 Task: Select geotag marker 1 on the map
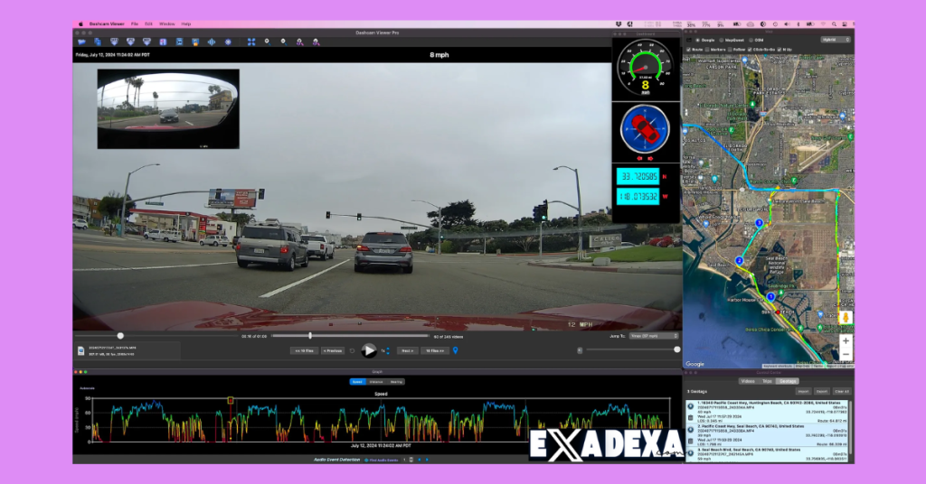pos(770,297)
